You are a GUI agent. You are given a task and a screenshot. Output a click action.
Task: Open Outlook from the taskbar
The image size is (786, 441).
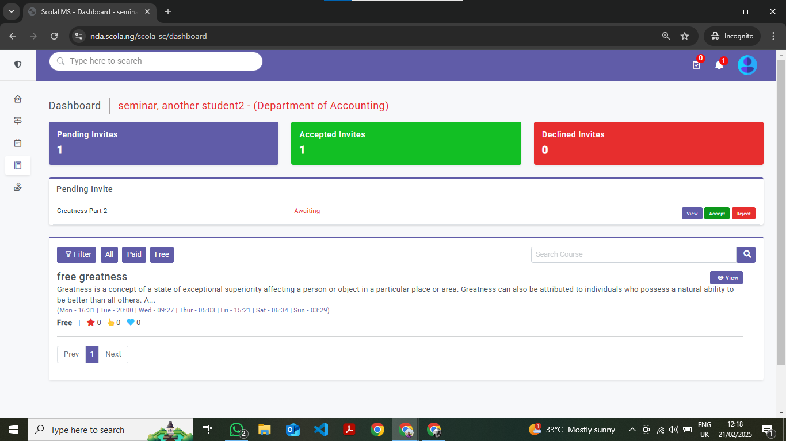click(293, 430)
